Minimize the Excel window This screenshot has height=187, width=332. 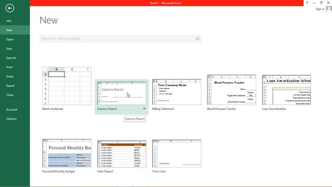point(314,3)
